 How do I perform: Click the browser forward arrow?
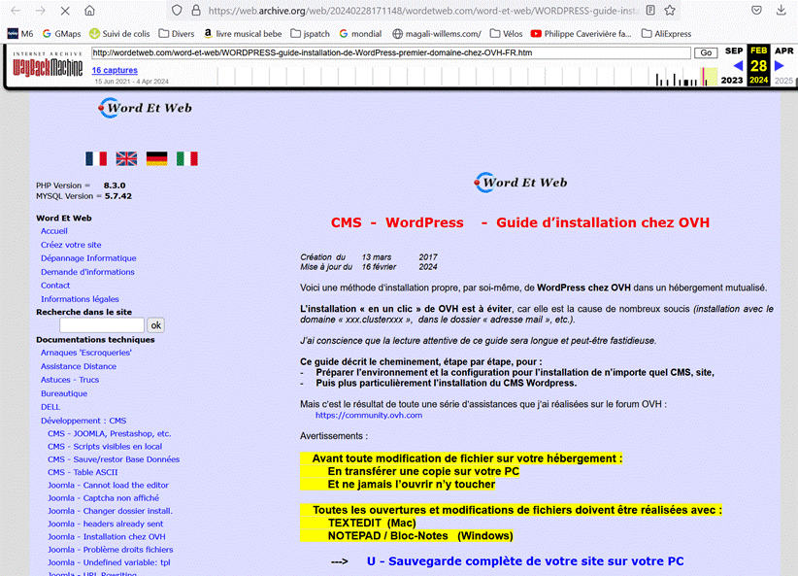[x=40, y=10]
